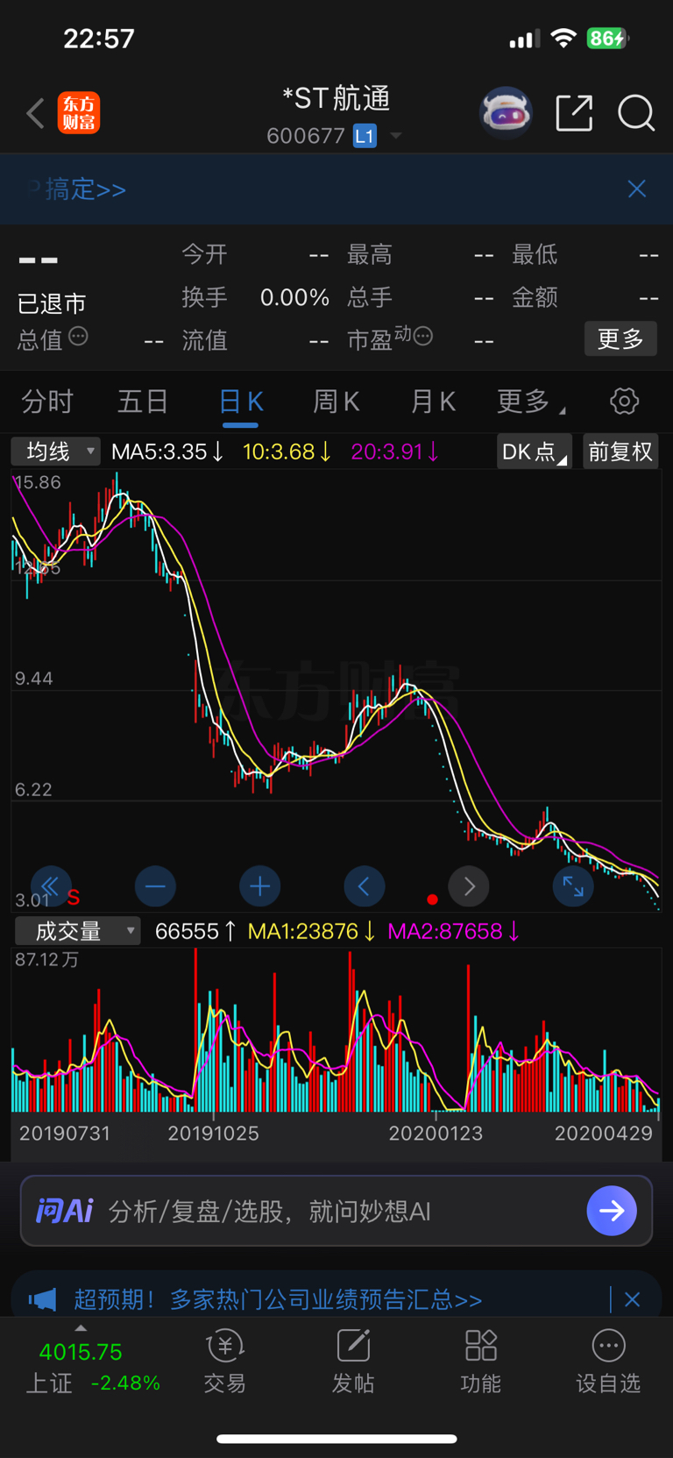Open the DK点 selector
Viewport: 673px width, 1458px height.
click(x=535, y=452)
